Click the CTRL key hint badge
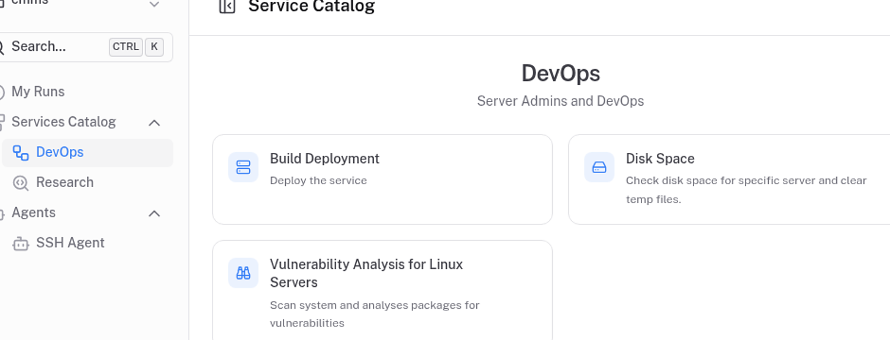This screenshot has height=340, width=890. click(x=125, y=47)
